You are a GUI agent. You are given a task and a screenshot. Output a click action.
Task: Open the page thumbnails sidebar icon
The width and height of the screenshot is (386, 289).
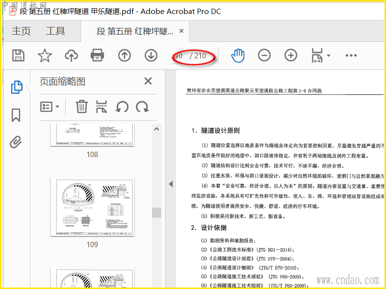click(17, 87)
